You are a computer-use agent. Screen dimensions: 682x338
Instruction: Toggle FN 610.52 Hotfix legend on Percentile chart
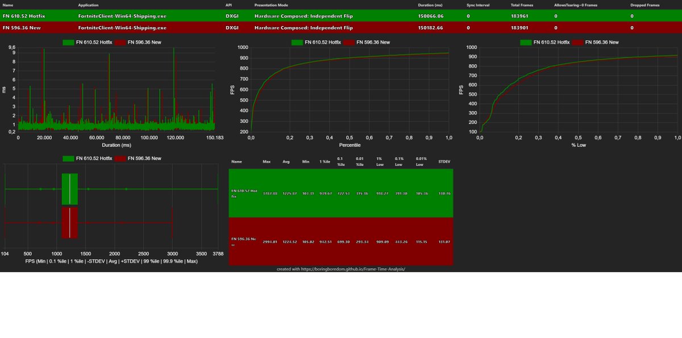[x=316, y=42]
